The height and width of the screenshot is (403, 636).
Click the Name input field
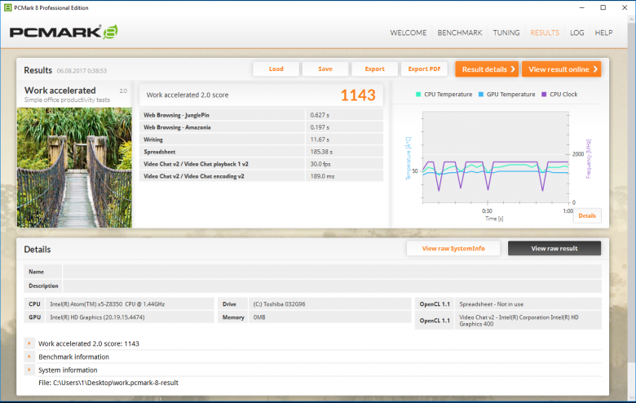(332, 272)
